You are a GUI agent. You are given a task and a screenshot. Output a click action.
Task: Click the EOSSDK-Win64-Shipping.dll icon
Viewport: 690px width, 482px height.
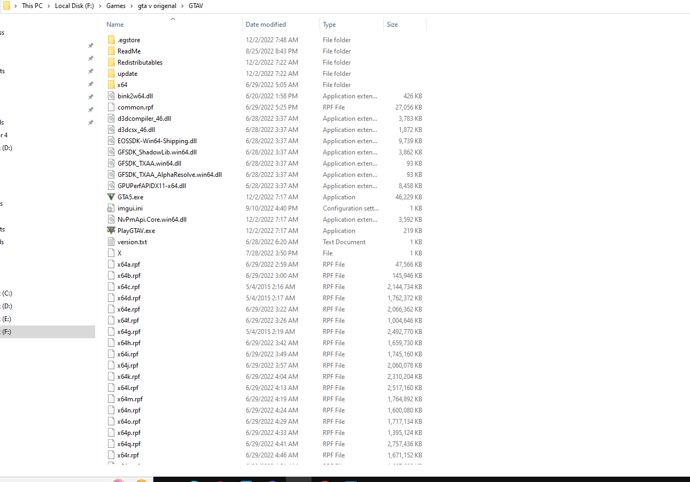tap(111, 141)
